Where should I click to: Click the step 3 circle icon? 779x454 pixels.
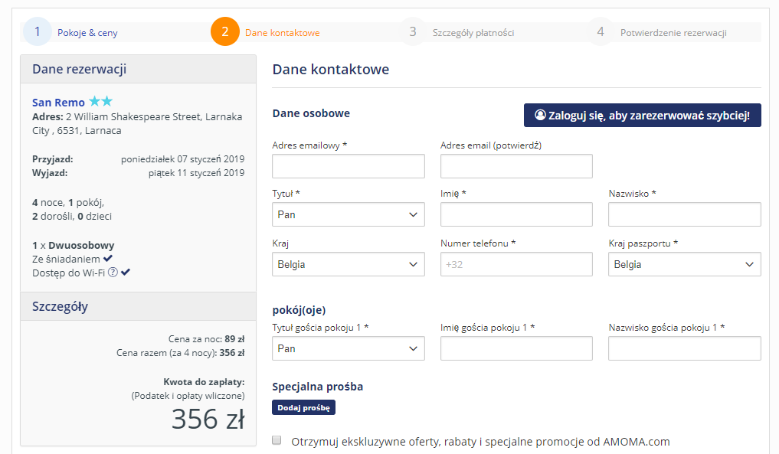(413, 32)
